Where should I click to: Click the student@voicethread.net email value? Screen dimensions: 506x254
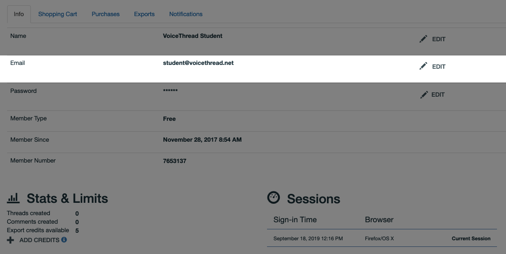click(198, 63)
